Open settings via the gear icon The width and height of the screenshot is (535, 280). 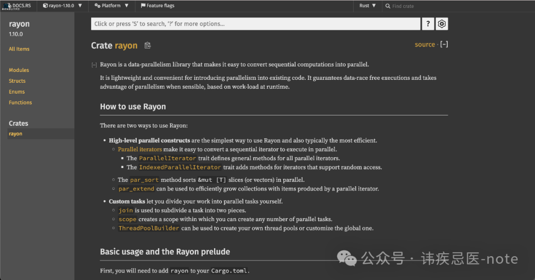pyautogui.click(x=442, y=24)
